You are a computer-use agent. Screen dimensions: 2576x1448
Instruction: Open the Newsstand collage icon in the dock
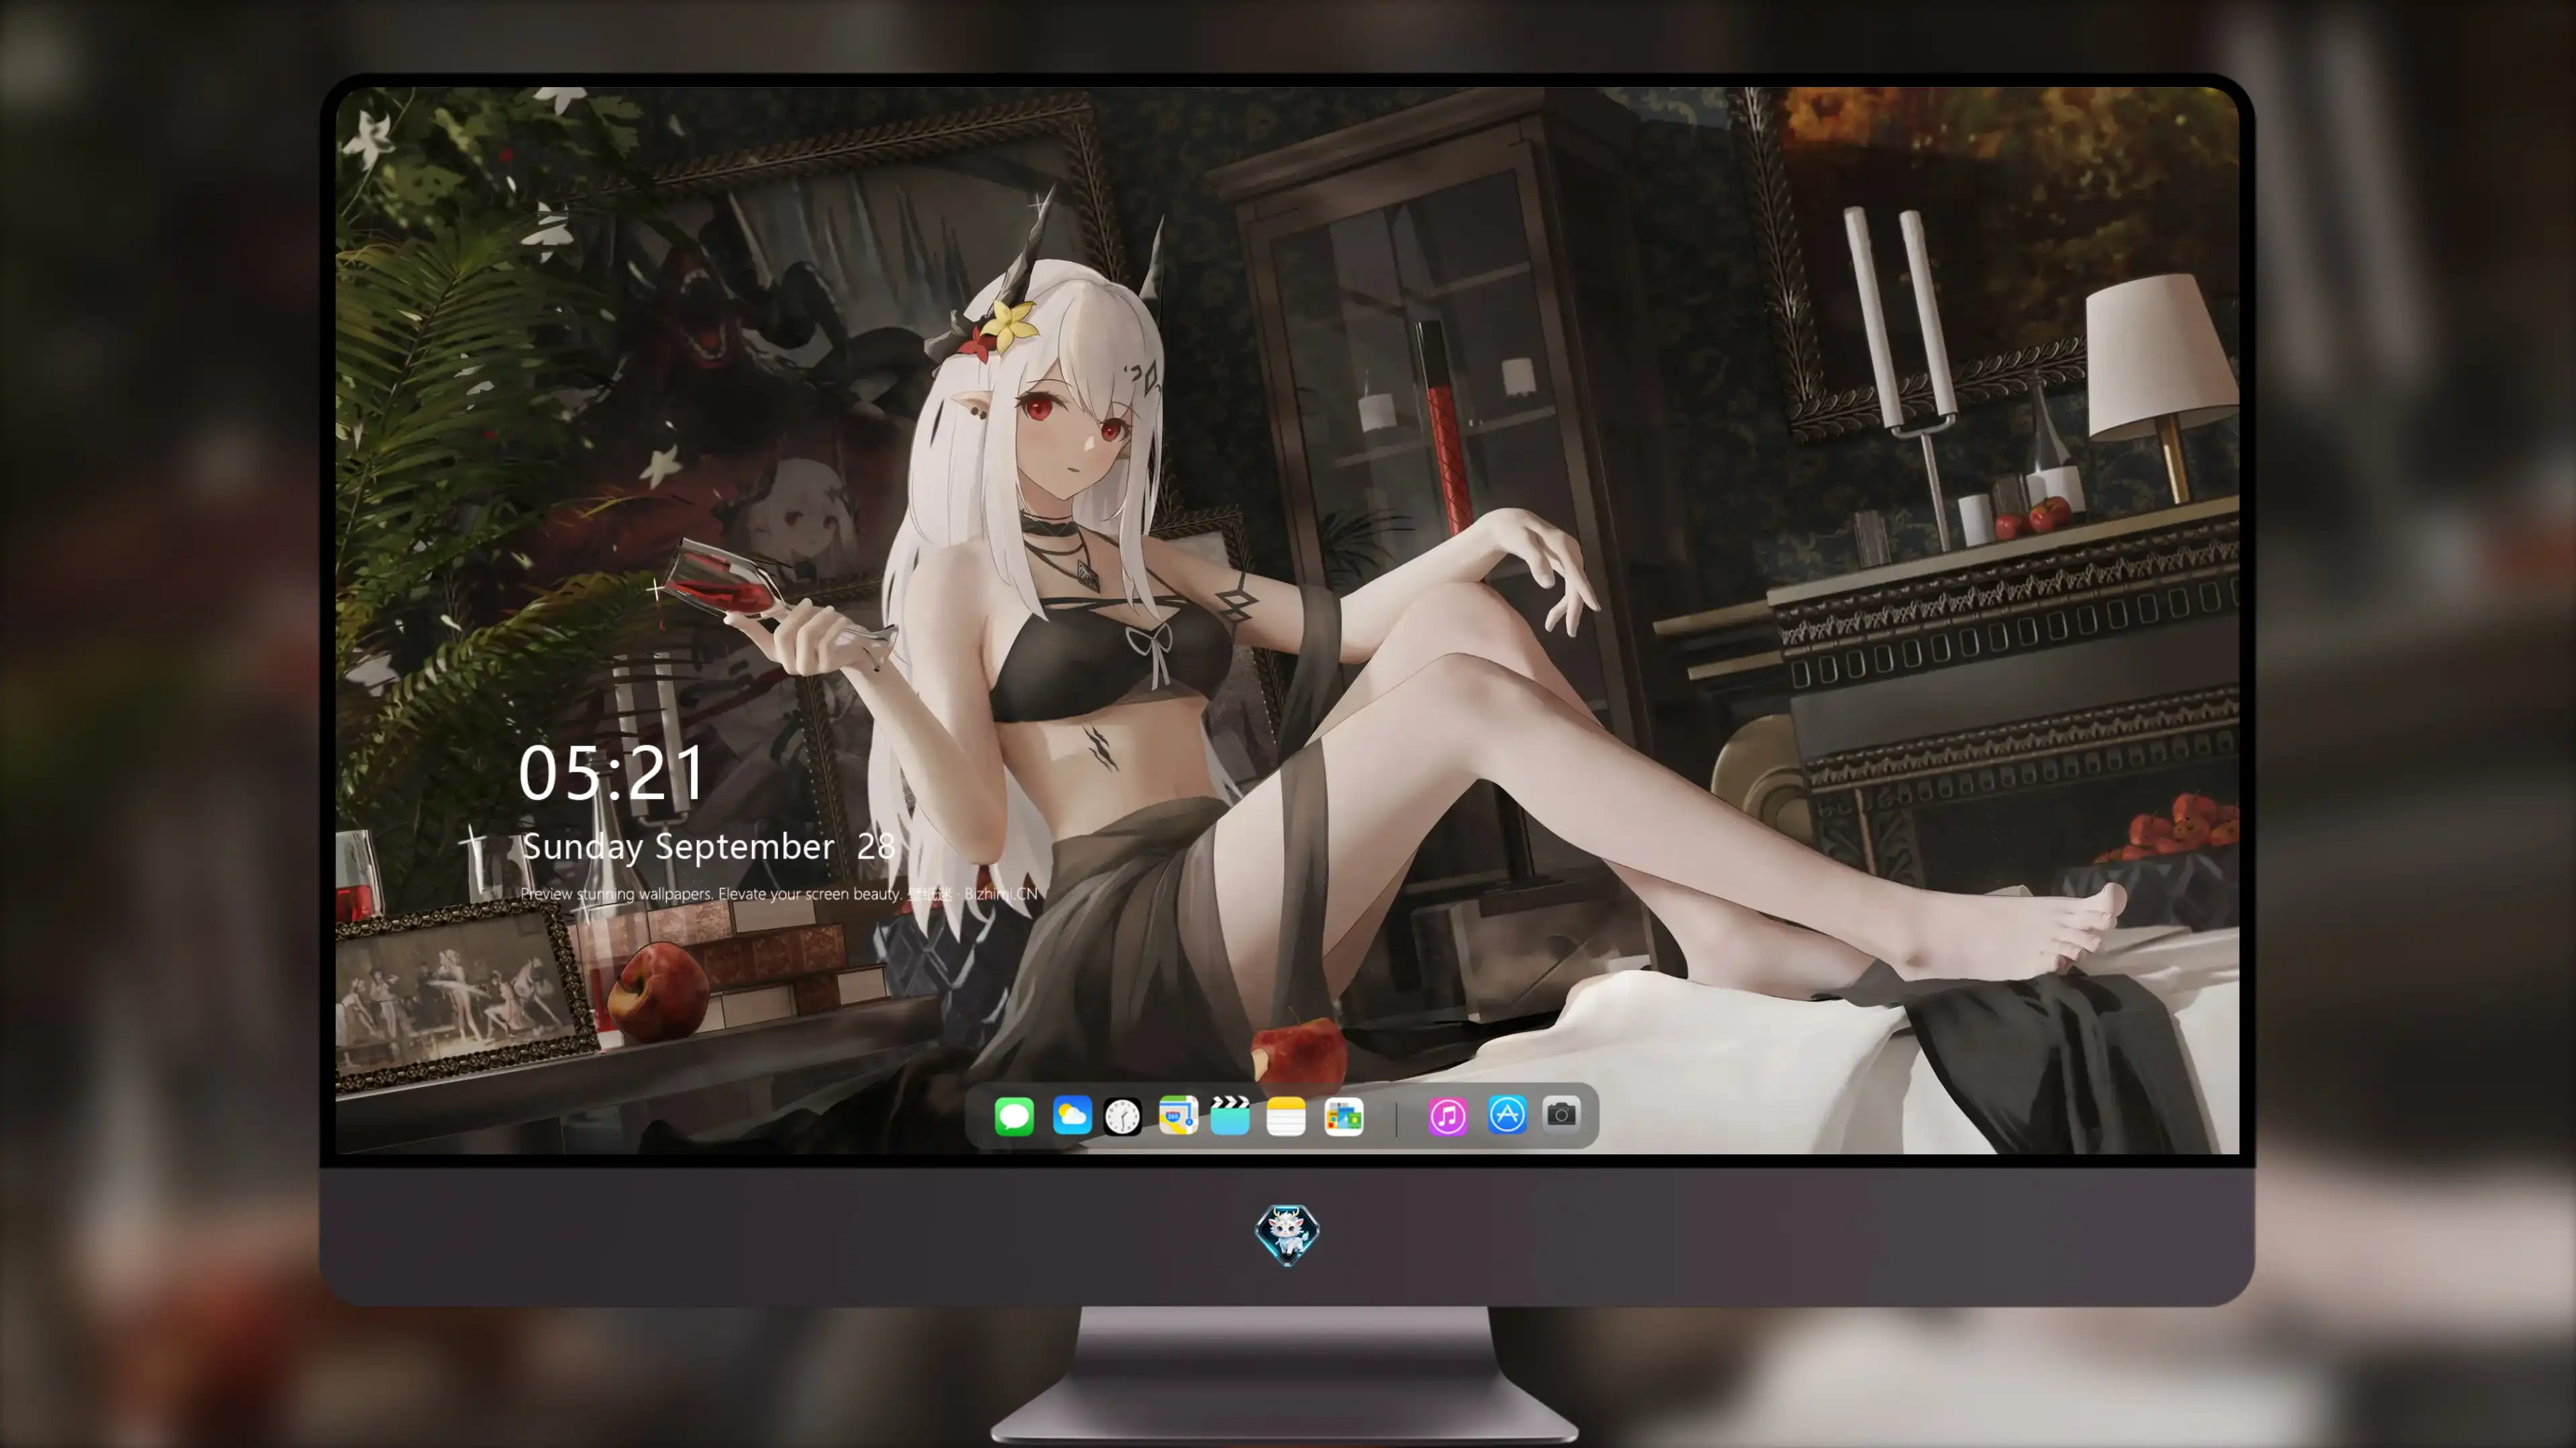[1343, 1115]
